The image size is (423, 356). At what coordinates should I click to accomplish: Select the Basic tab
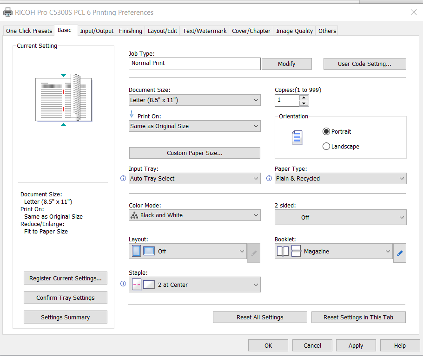(x=65, y=30)
